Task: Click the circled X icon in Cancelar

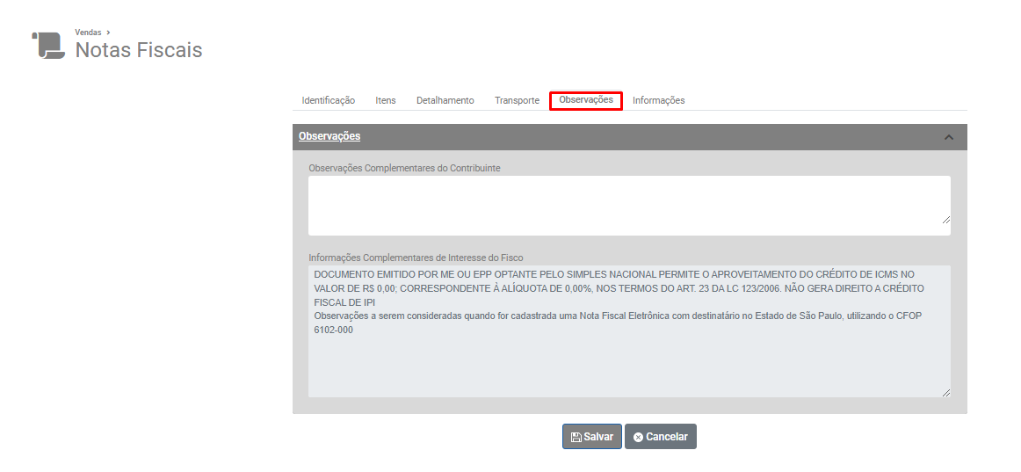Action: [x=638, y=437]
